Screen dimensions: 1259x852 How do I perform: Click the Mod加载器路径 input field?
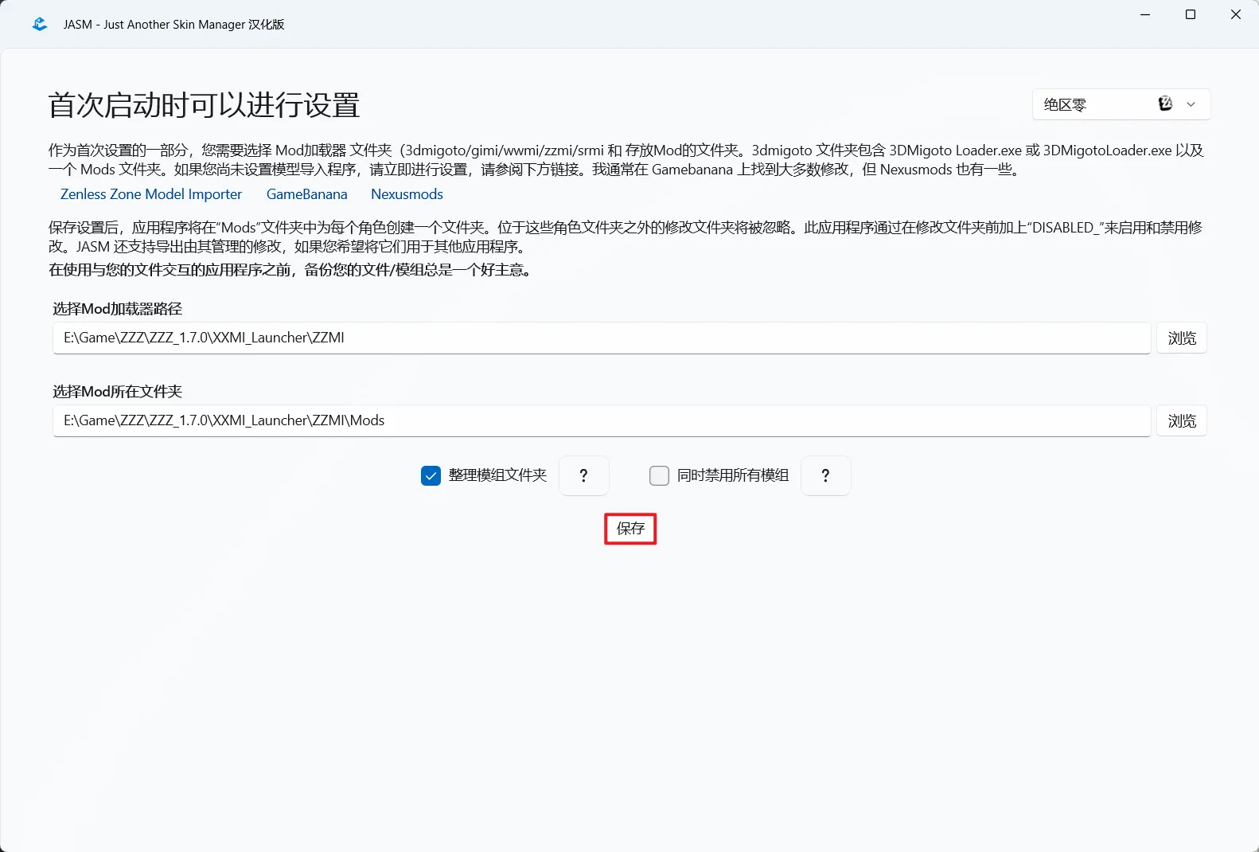[x=602, y=338]
